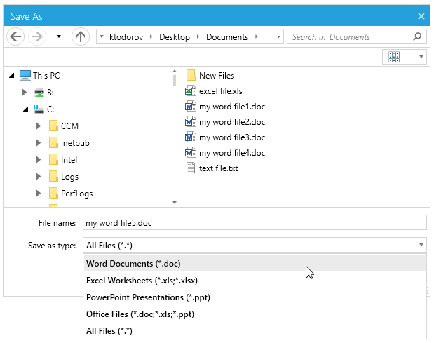This screenshot has width=434, height=343.
Task: Expand the B: drive node
Action: coord(25,93)
